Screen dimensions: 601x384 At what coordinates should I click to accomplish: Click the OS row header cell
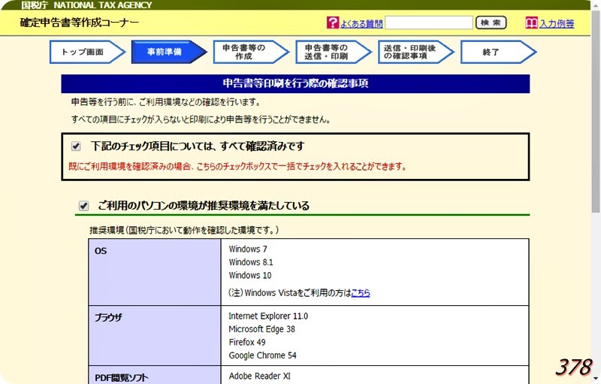point(155,272)
